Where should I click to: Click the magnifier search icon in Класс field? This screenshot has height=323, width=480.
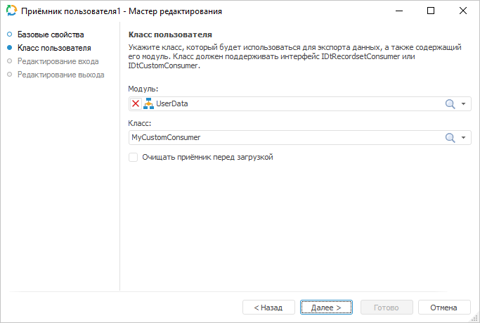tap(450, 138)
